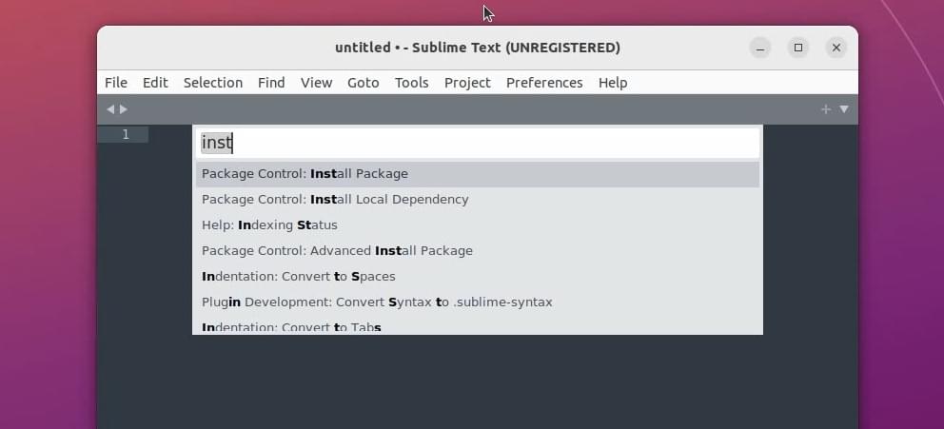
Task: Add a new tab with plus icon
Action: (826, 109)
